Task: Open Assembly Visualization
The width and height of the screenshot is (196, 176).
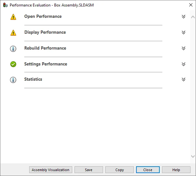Action: point(51,170)
